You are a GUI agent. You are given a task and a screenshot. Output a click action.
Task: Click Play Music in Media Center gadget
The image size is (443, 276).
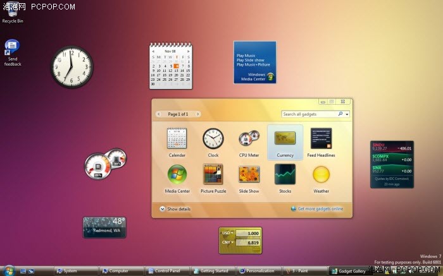point(246,56)
